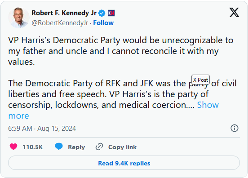Open the 6:59 AM Aug 15, 2024 timestamp
This screenshot has height=178, width=248.
point(42,128)
